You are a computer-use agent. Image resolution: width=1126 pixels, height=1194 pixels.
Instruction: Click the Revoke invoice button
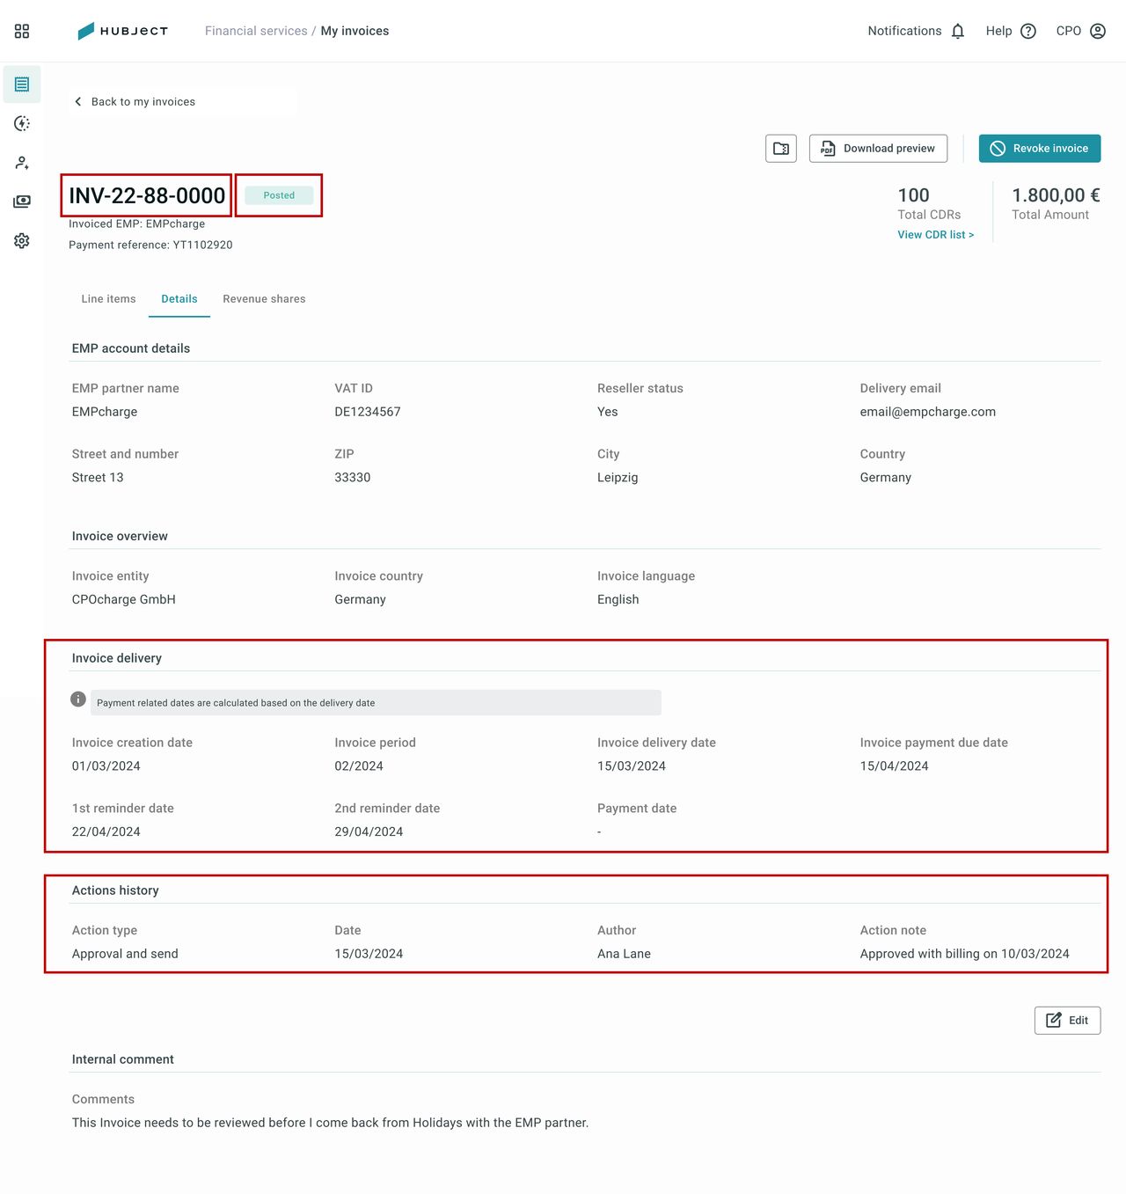pyautogui.click(x=1040, y=149)
